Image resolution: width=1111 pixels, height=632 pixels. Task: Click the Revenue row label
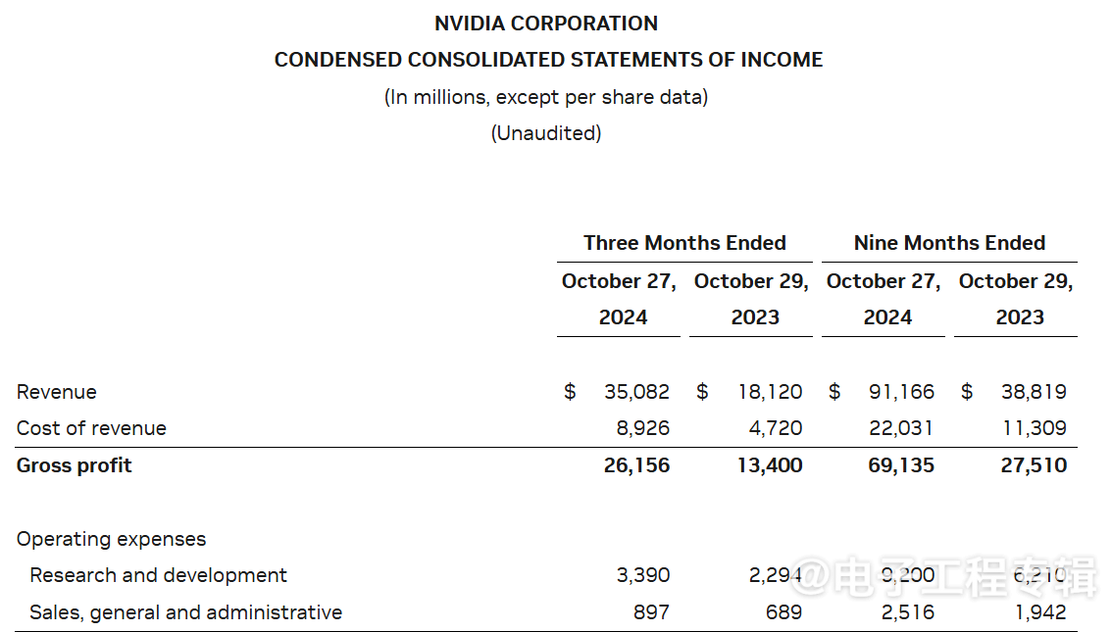57,392
